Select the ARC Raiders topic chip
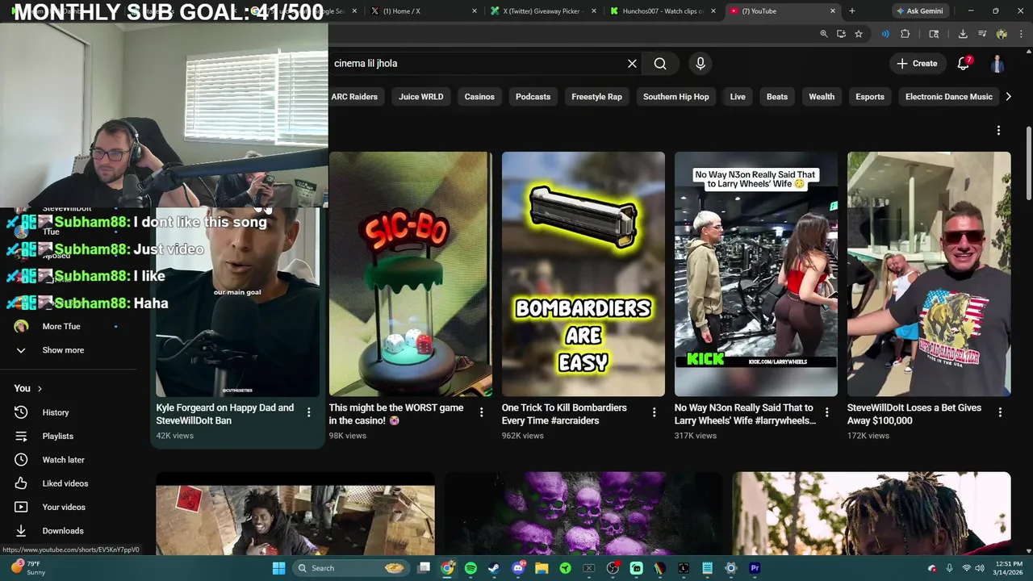This screenshot has width=1033, height=581. 354,97
